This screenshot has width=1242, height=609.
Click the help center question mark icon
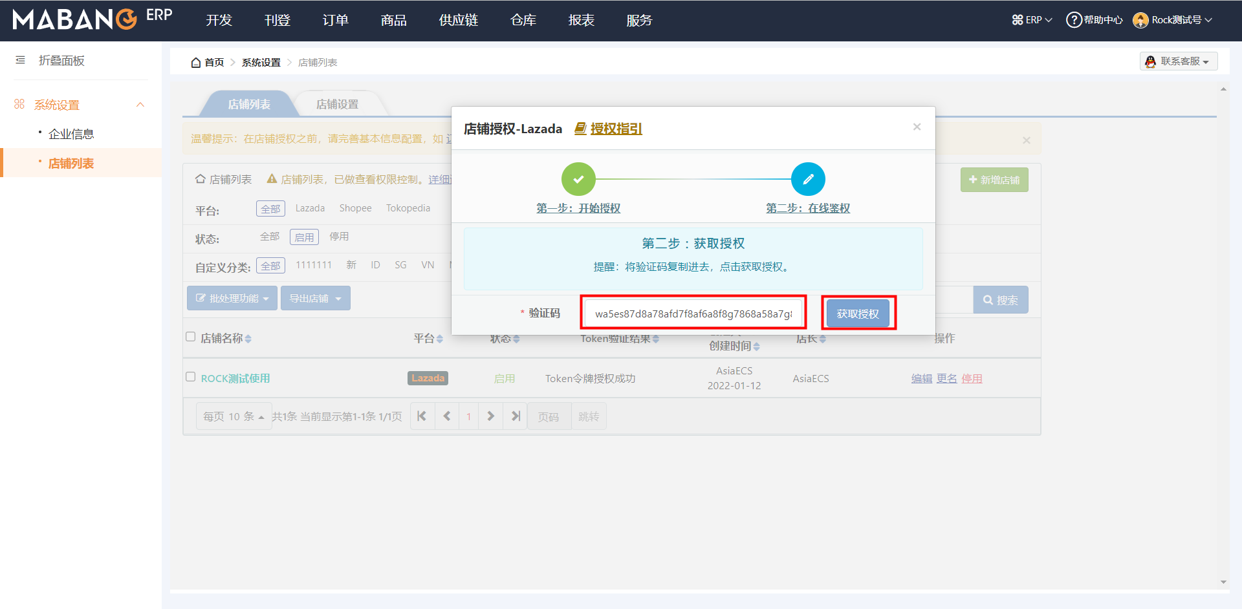(1074, 20)
